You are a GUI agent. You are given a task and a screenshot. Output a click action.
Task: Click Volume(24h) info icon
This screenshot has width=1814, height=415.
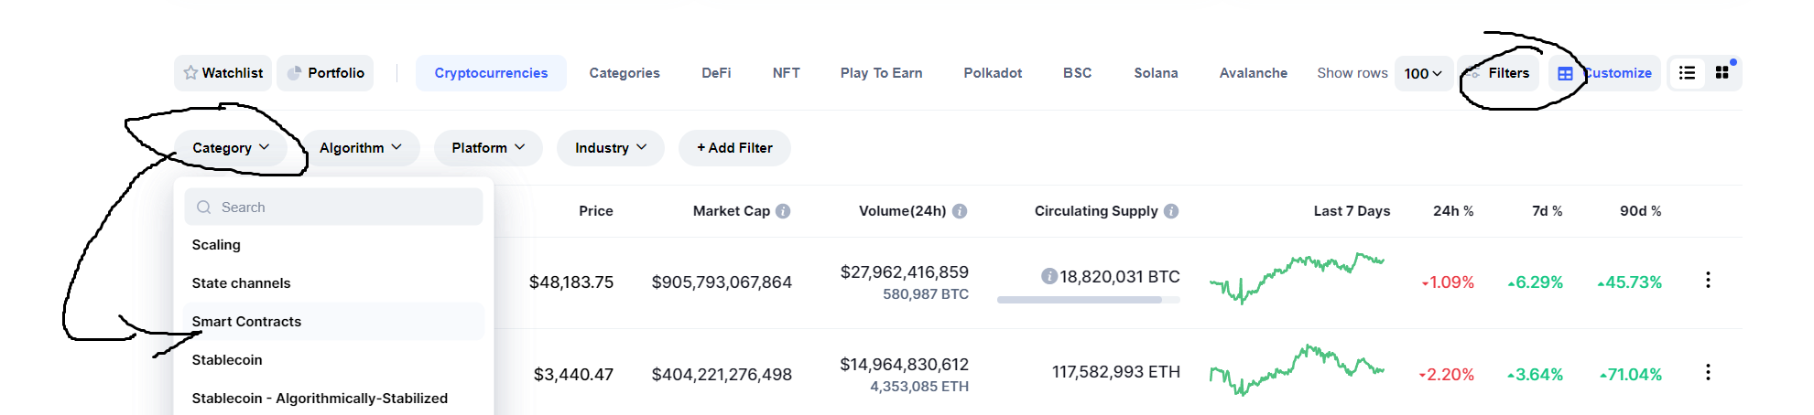[960, 211]
